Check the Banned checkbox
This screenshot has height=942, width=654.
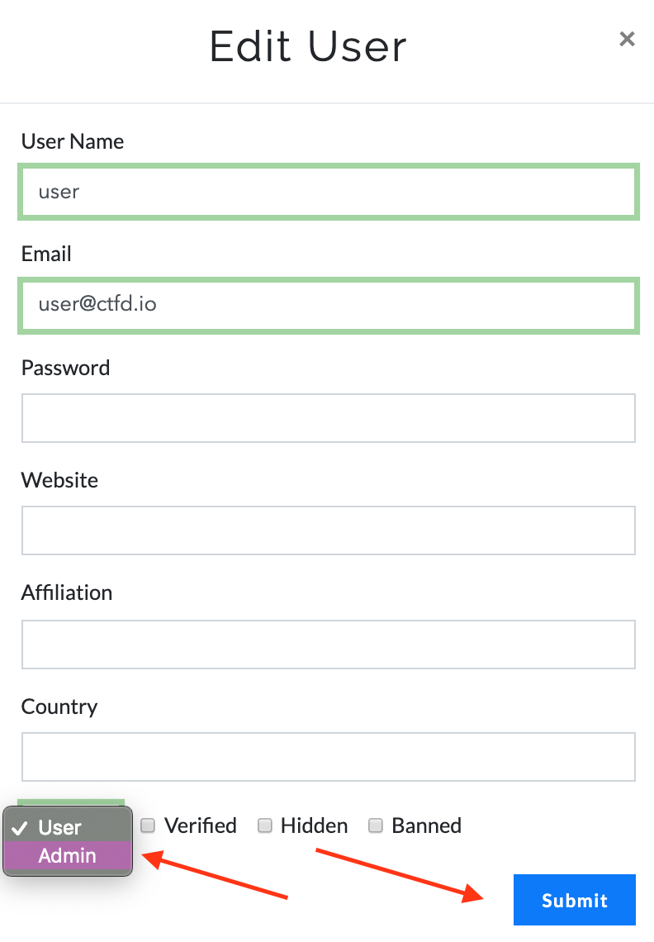[x=376, y=825]
